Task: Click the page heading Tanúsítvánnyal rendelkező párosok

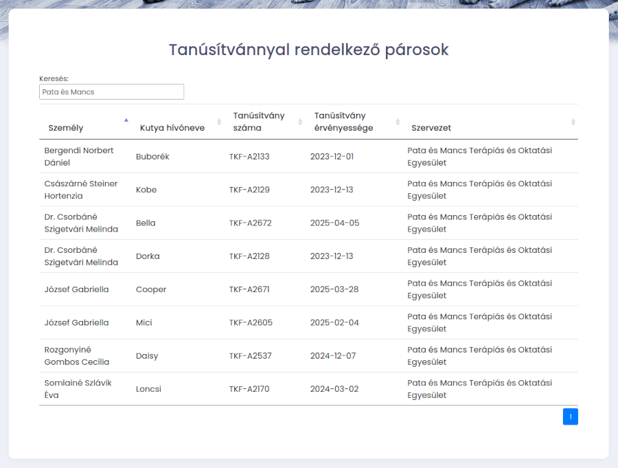Action: [x=308, y=49]
